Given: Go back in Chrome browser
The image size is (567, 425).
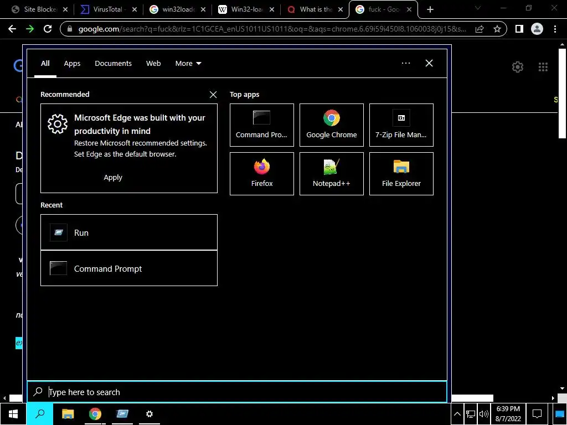Looking at the screenshot, I should (x=12, y=29).
